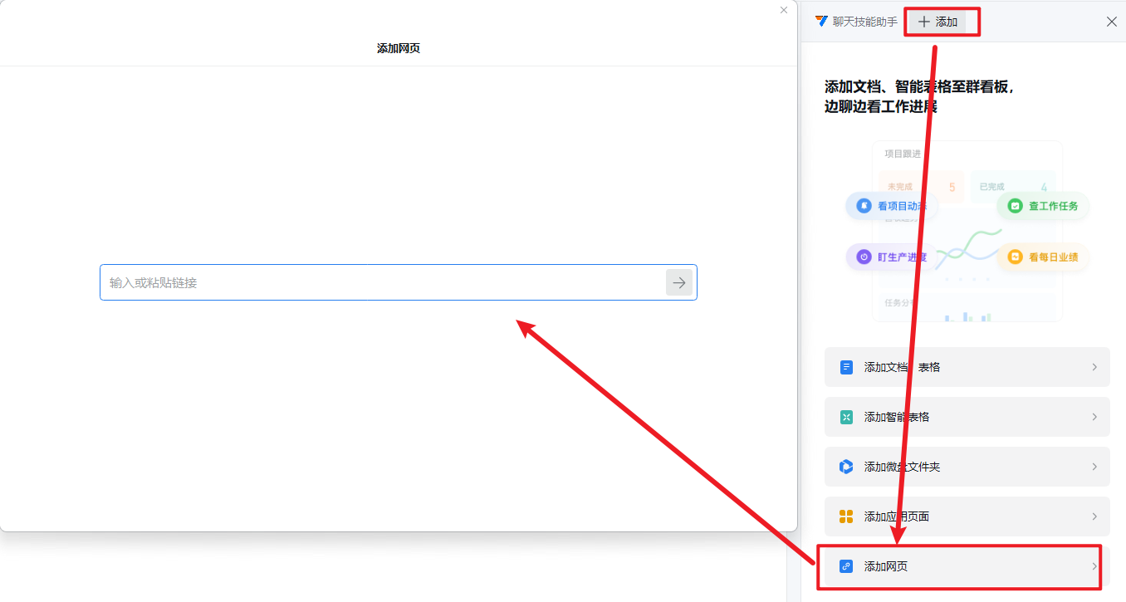Click the + 添加 button
Screen dimensions: 1126x602
pos(938,22)
